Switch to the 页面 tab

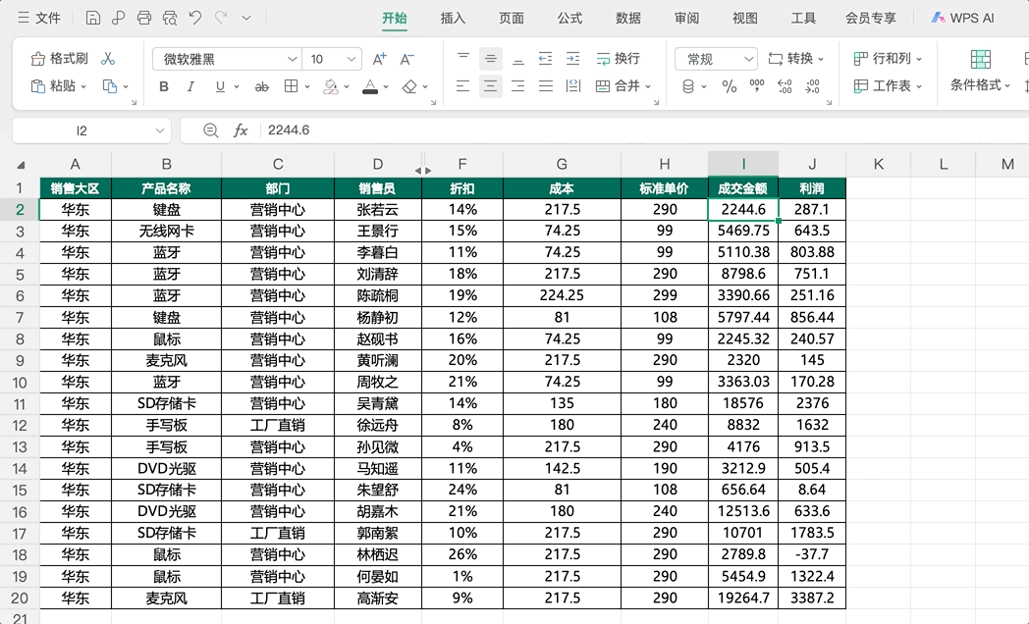coord(512,18)
